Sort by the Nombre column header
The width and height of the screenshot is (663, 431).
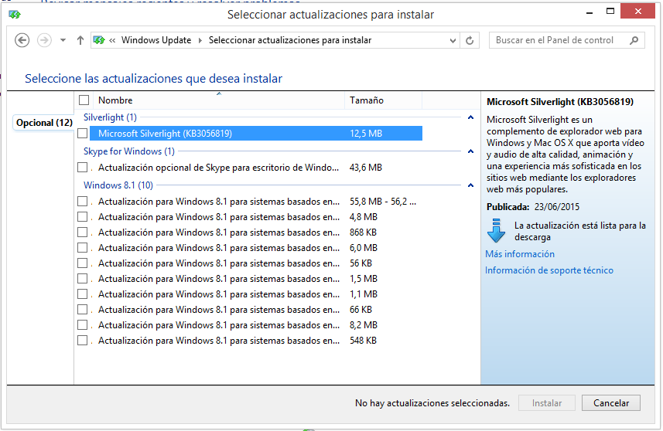pos(219,100)
